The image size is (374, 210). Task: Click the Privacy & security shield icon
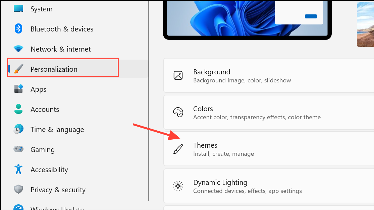18,190
